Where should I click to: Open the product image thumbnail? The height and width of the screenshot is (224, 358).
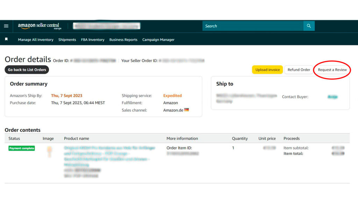click(49, 152)
